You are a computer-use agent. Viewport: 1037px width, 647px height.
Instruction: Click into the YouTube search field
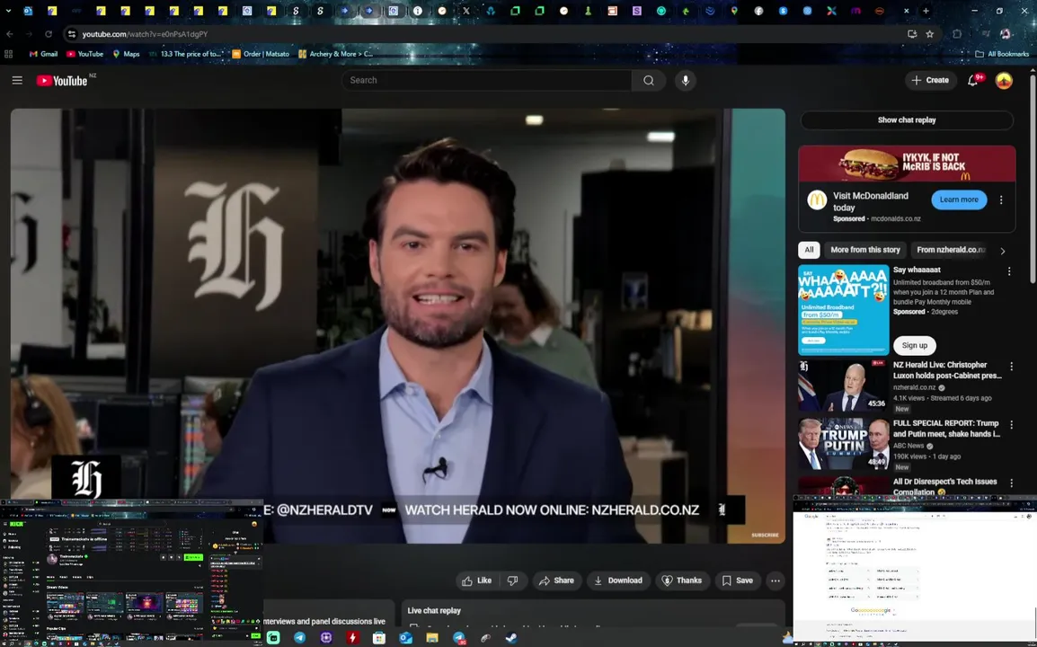coord(487,80)
